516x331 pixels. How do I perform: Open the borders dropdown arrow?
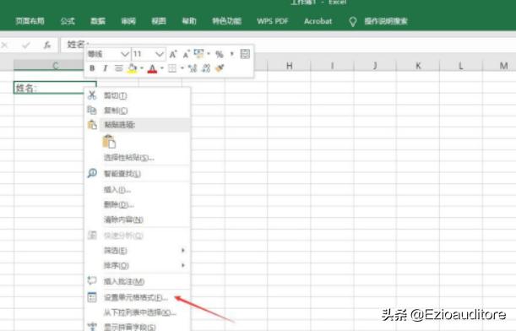point(182,68)
